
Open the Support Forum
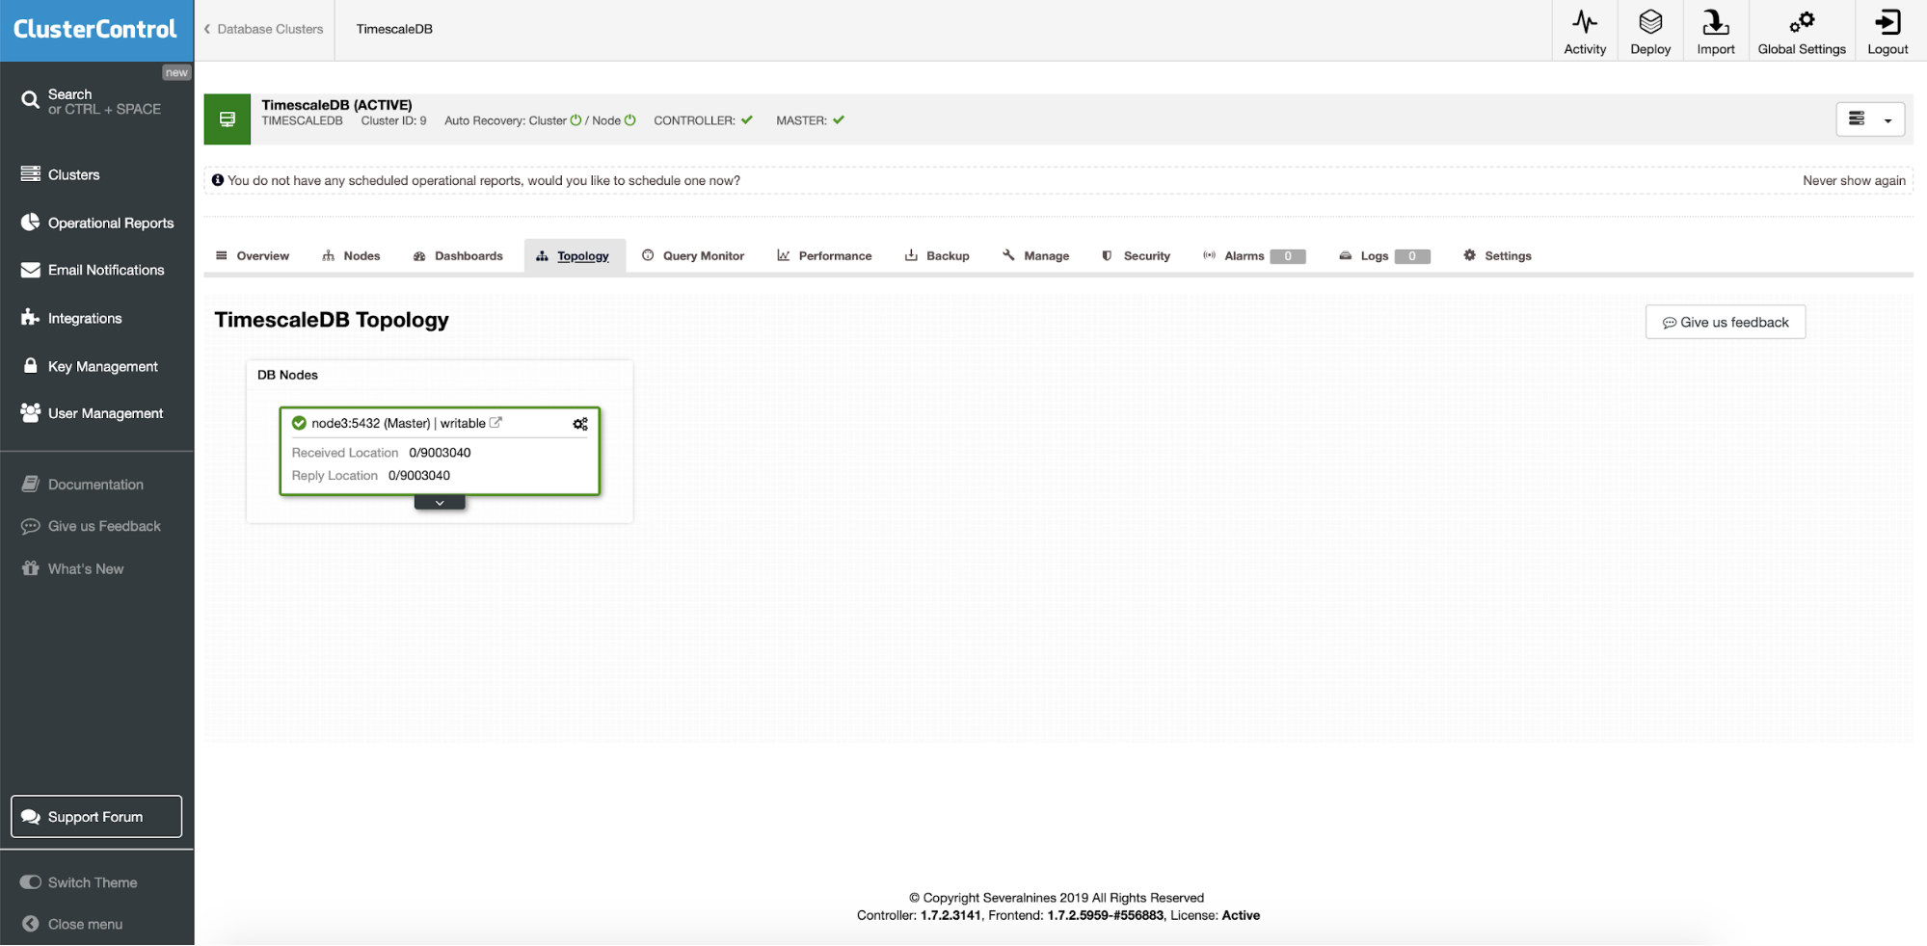[95, 816]
